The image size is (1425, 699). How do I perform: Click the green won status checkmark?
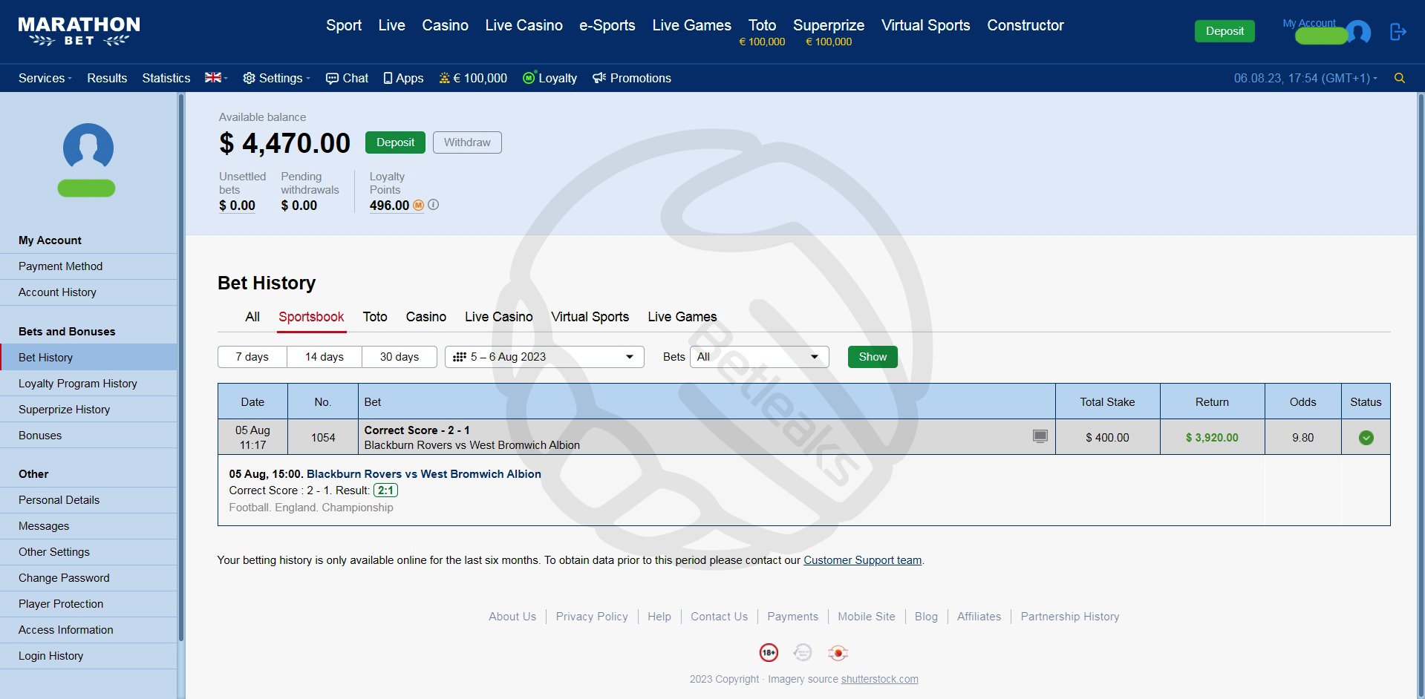coord(1366,438)
